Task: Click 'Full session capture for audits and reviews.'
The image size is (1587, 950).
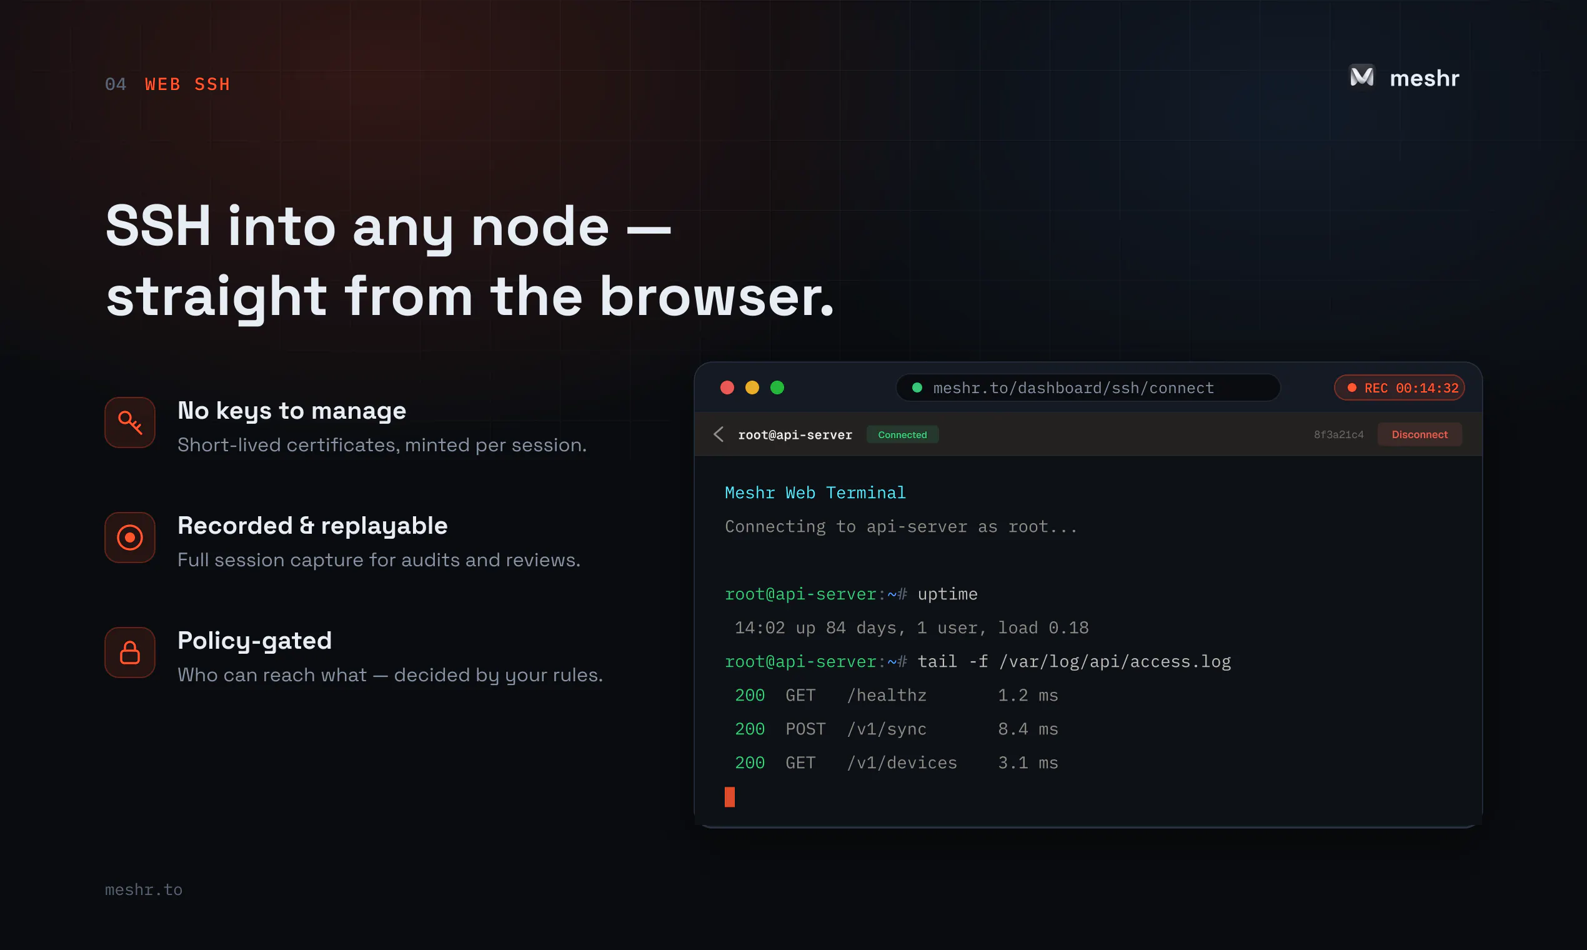Action: [379, 560]
